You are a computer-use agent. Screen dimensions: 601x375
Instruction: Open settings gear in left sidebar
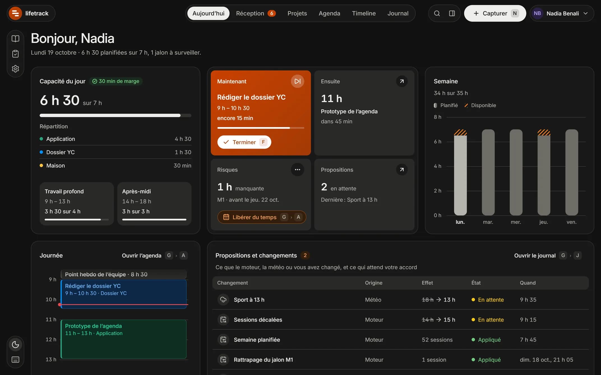[x=15, y=69]
